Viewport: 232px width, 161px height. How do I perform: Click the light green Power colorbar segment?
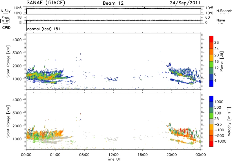click(211, 64)
